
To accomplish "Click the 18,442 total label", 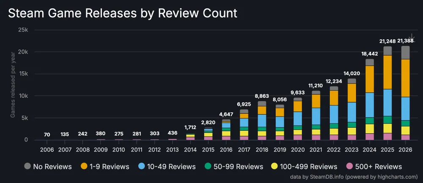I will pyautogui.click(x=370, y=54).
